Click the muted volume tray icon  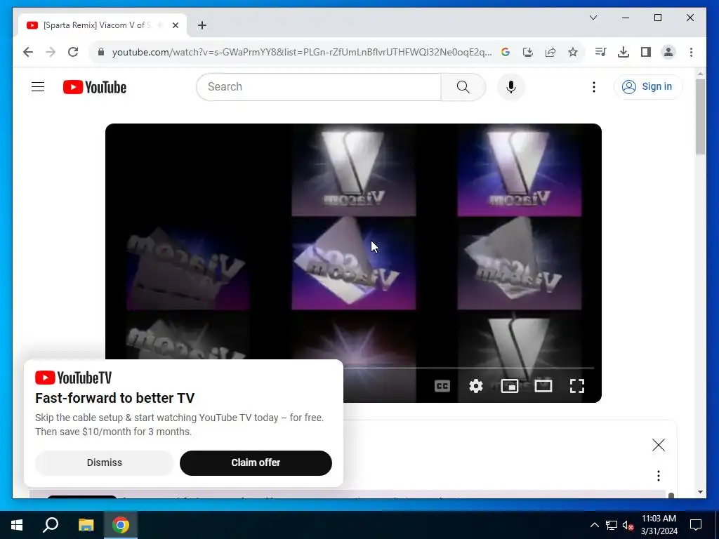tap(628, 525)
